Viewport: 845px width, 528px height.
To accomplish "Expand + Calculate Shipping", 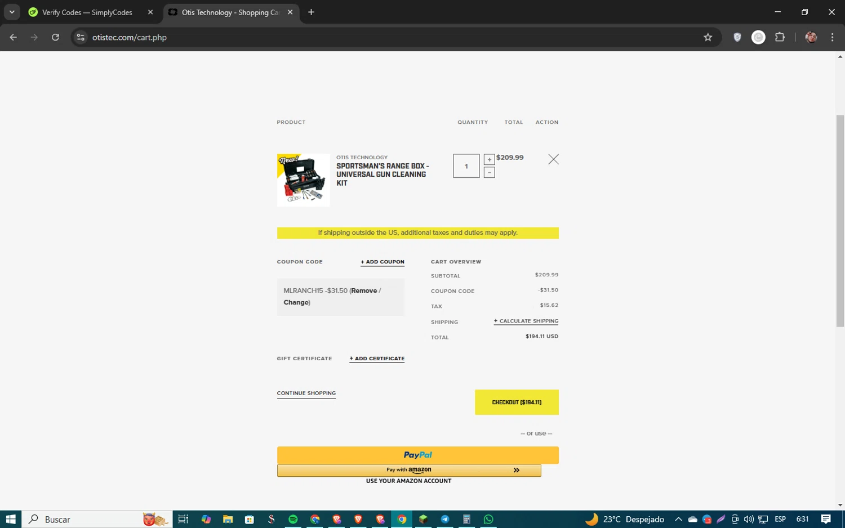I will coord(526,321).
